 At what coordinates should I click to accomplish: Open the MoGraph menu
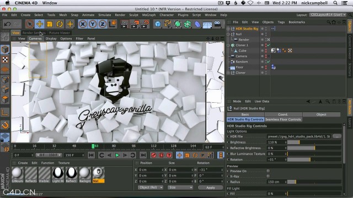click(x=149, y=15)
